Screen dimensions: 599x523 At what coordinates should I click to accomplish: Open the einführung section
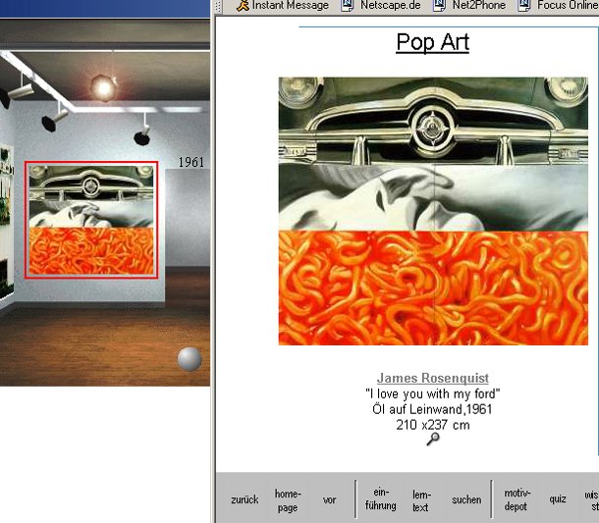[380, 498]
